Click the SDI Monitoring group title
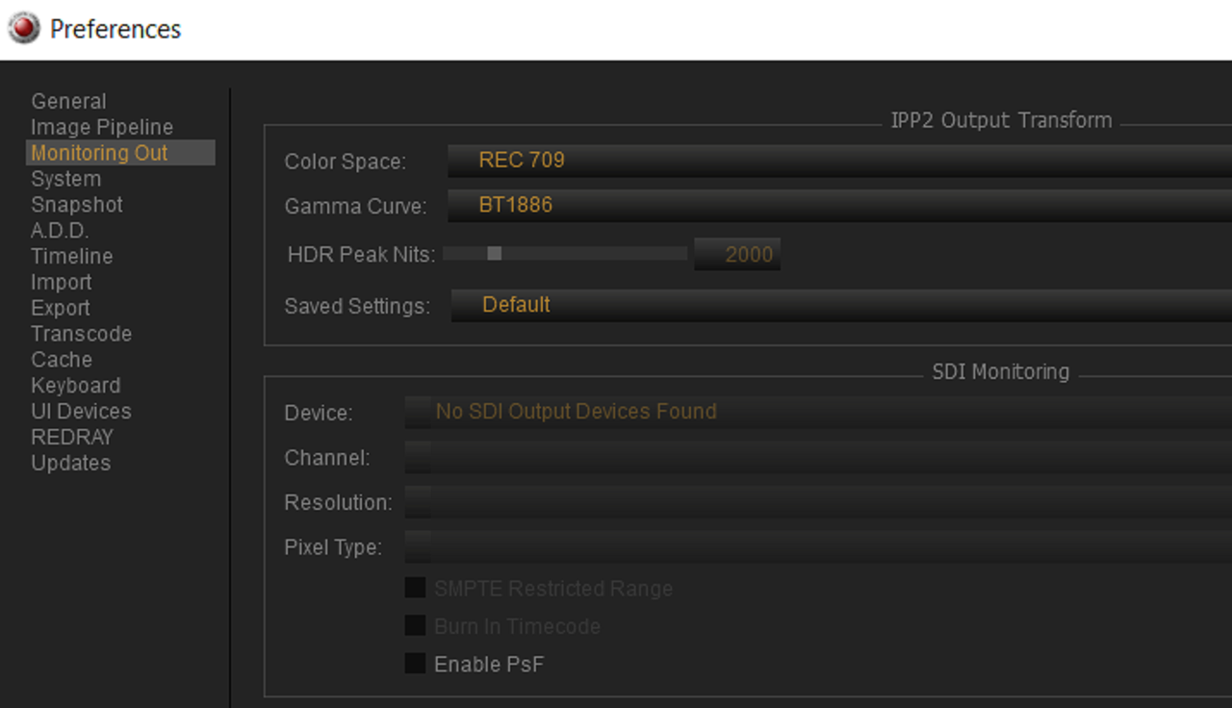This screenshot has height=708, width=1232. 1001,372
